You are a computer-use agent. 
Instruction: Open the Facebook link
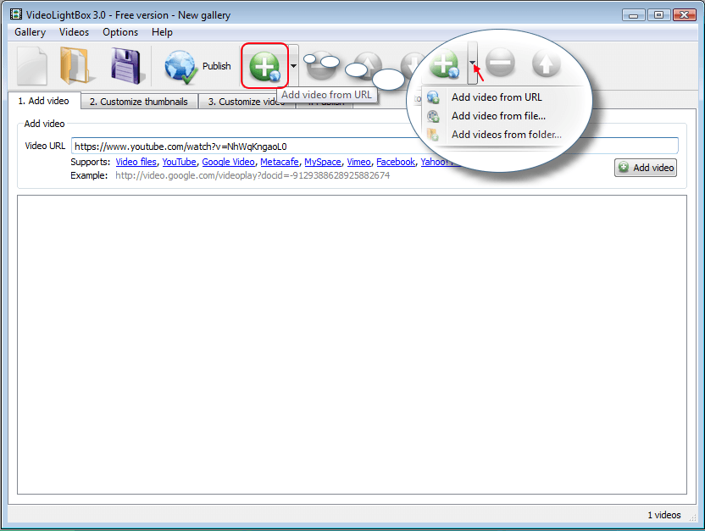click(396, 162)
